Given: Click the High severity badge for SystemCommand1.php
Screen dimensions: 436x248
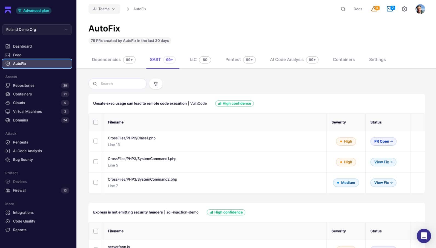Looking at the screenshot, I should 346,162.
